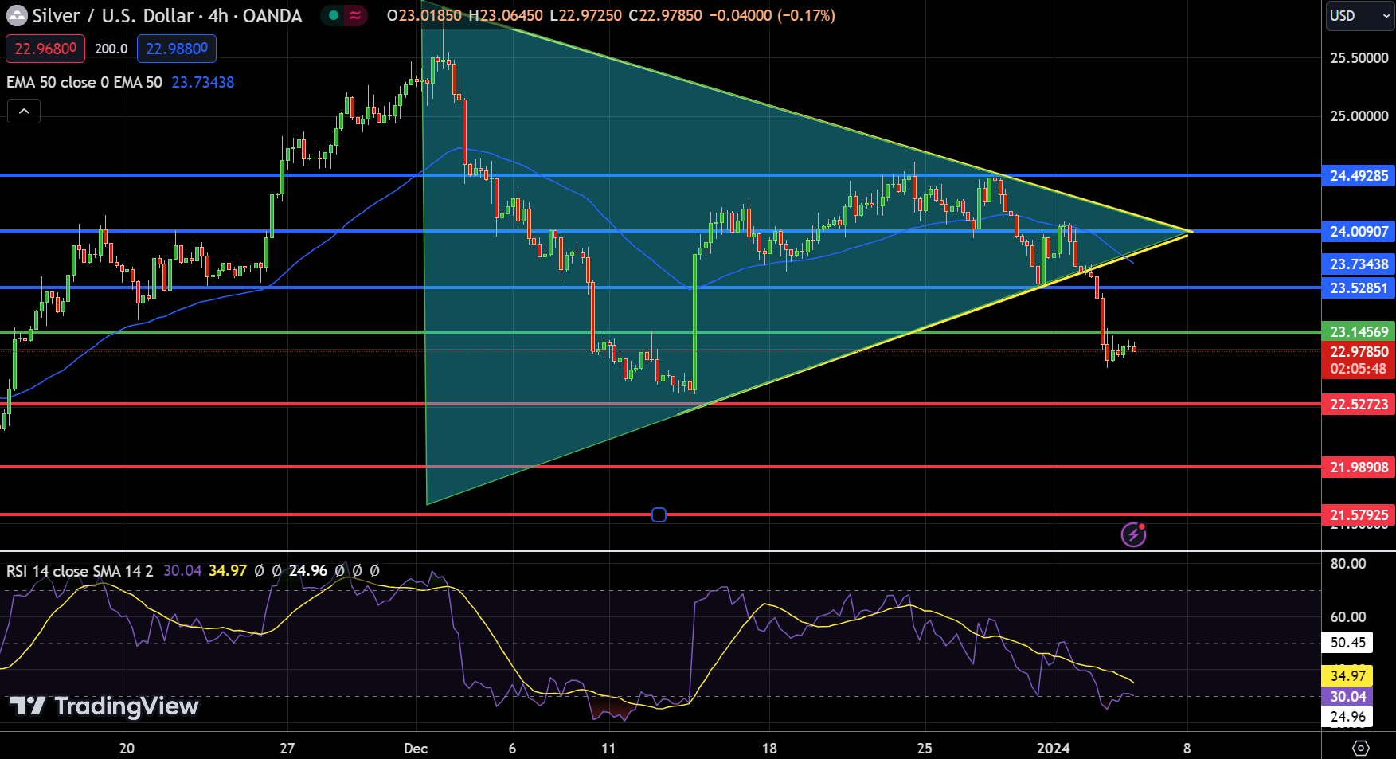Select the EMA 50 indicator legend

(x=84, y=82)
